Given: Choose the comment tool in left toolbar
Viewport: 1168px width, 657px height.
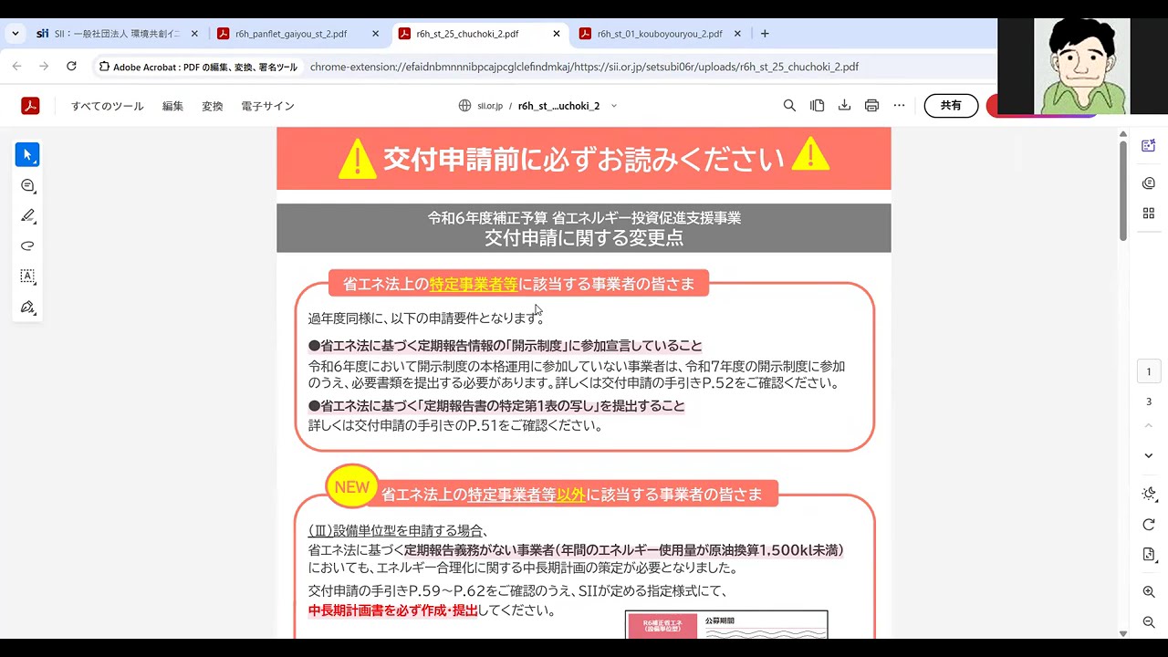Looking at the screenshot, I should tap(27, 186).
